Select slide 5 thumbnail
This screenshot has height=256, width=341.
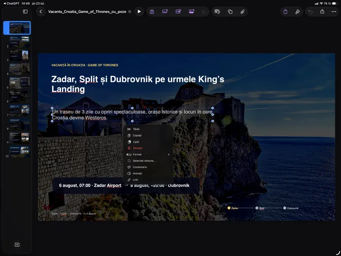(19, 83)
